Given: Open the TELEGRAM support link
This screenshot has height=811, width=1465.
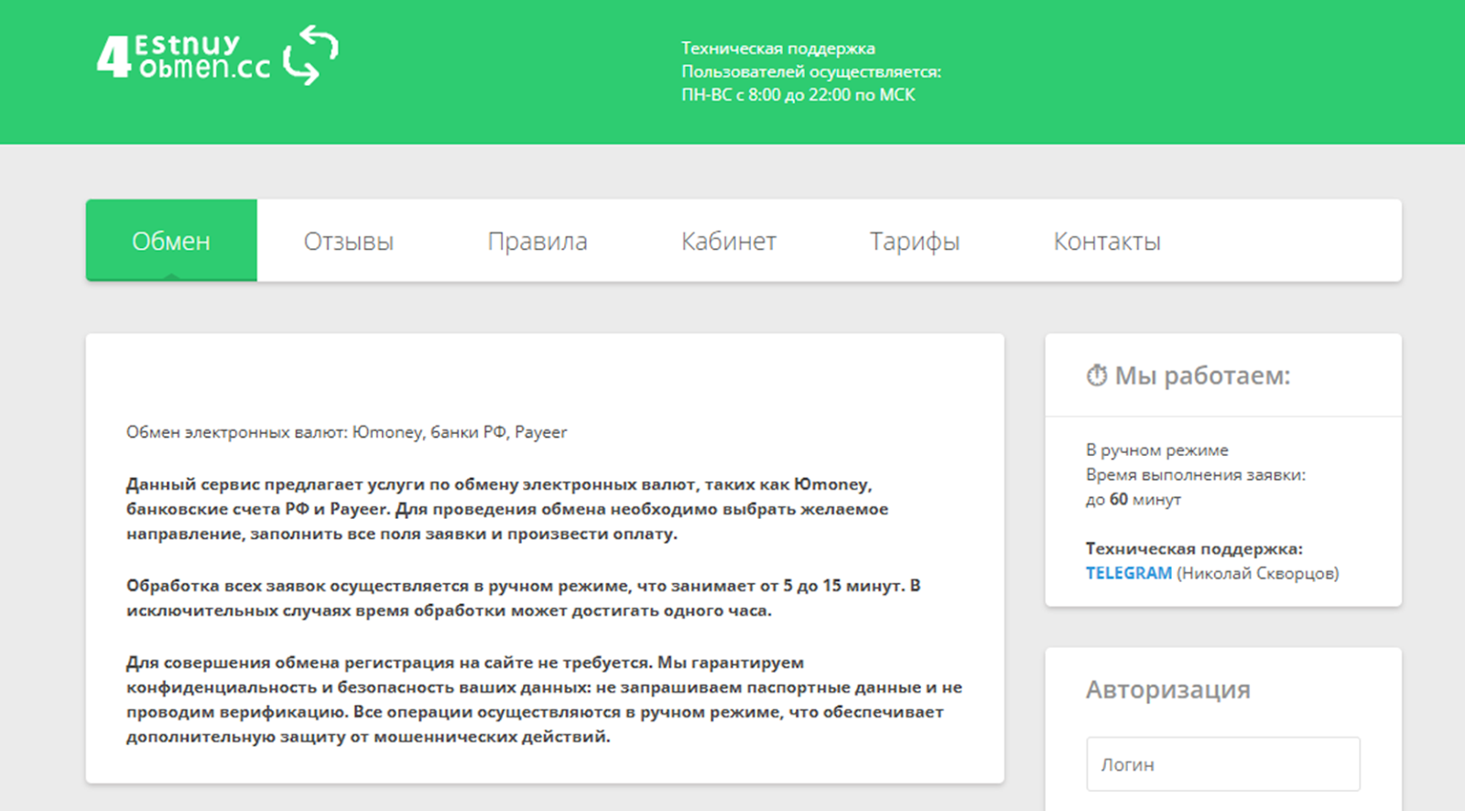Looking at the screenshot, I should pyautogui.click(x=1128, y=573).
